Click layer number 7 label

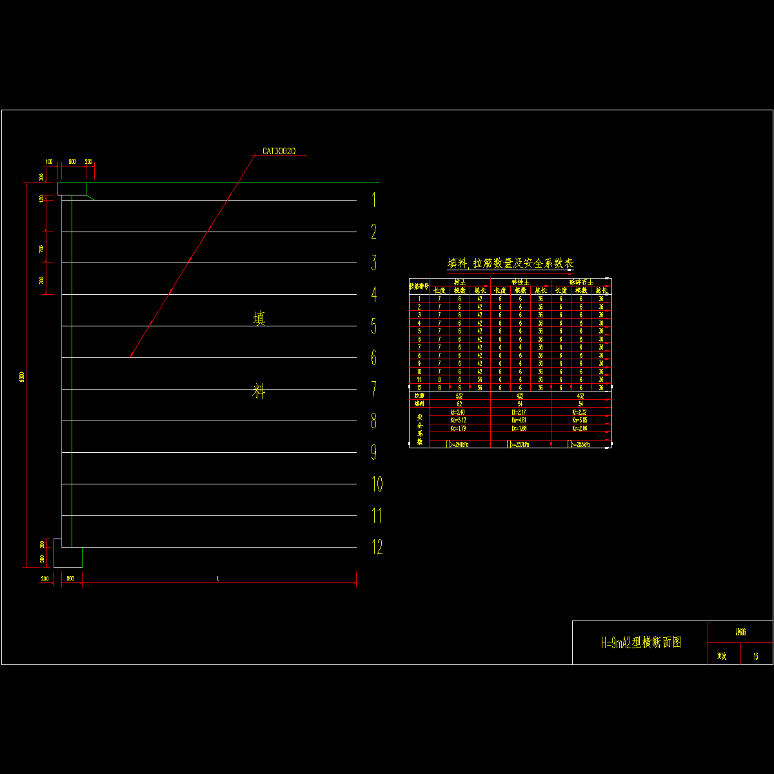(x=373, y=389)
